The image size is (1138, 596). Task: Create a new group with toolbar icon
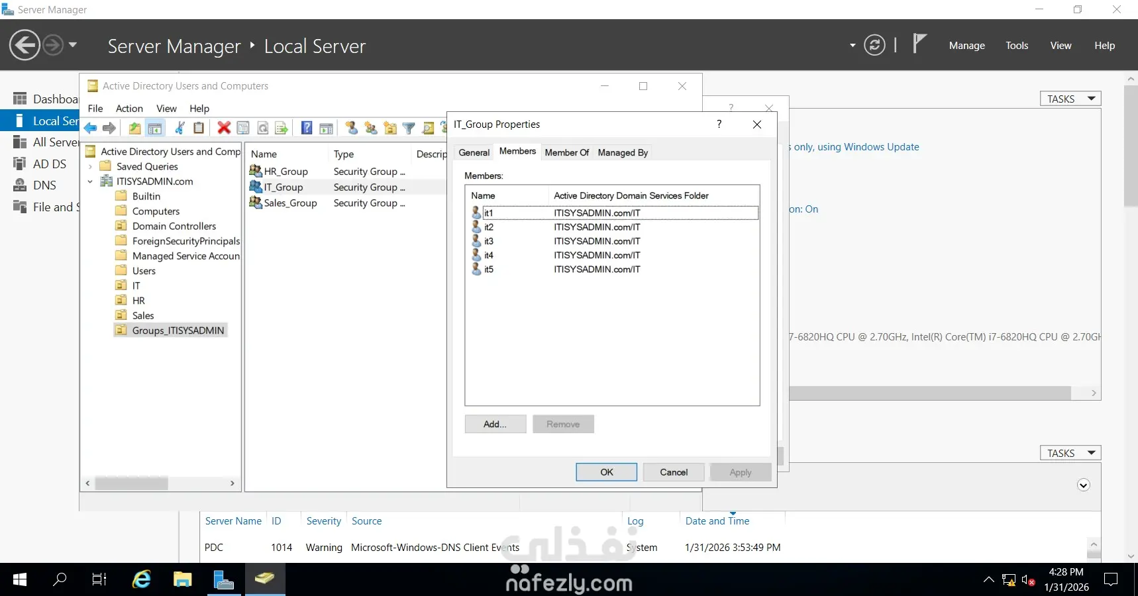371,128
